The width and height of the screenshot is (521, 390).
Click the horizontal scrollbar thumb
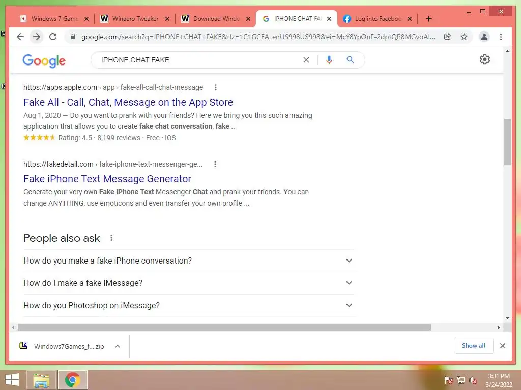click(x=224, y=328)
